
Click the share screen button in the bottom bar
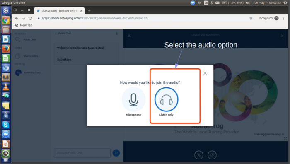point(212,155)
